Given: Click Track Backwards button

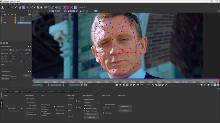Looking at the screenshot, I should click(x=153, y=85).
